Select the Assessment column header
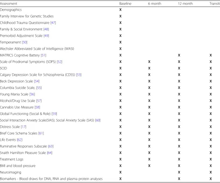220x183 pixels. (x=8, y=4)
